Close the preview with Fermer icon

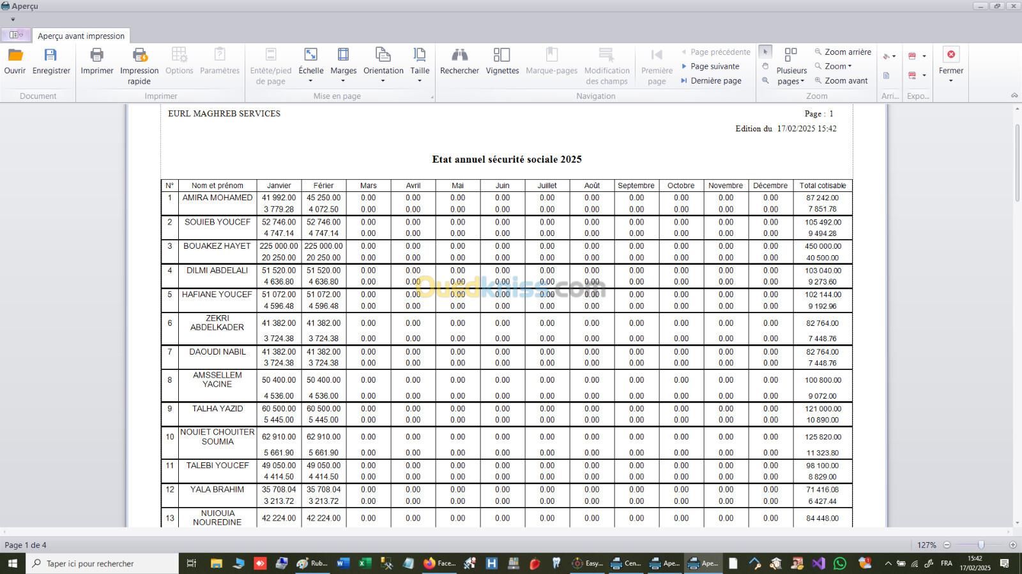tap(951, 55)
